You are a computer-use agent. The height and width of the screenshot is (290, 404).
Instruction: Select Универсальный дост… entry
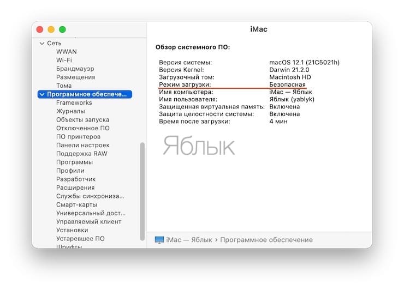91,213
